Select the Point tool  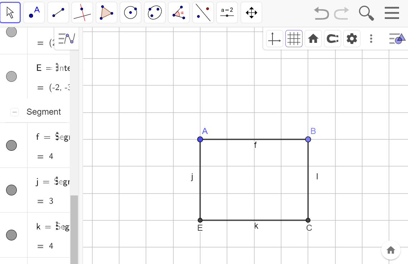point(34,13)
